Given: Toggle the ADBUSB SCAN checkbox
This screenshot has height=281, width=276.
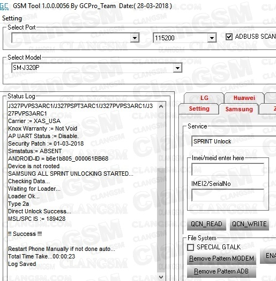Looking at the screenshot, I should click(229, 37).
